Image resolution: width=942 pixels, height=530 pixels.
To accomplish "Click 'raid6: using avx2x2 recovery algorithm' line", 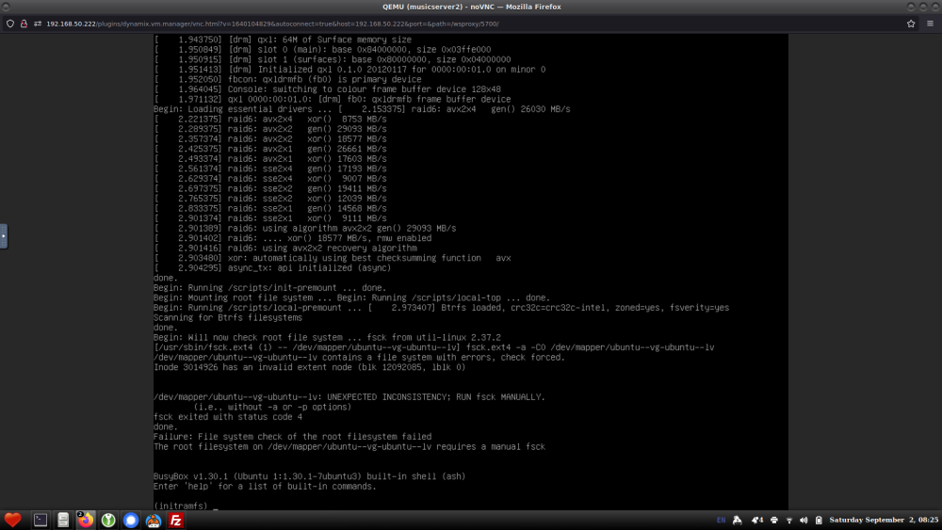I will 284,248.
